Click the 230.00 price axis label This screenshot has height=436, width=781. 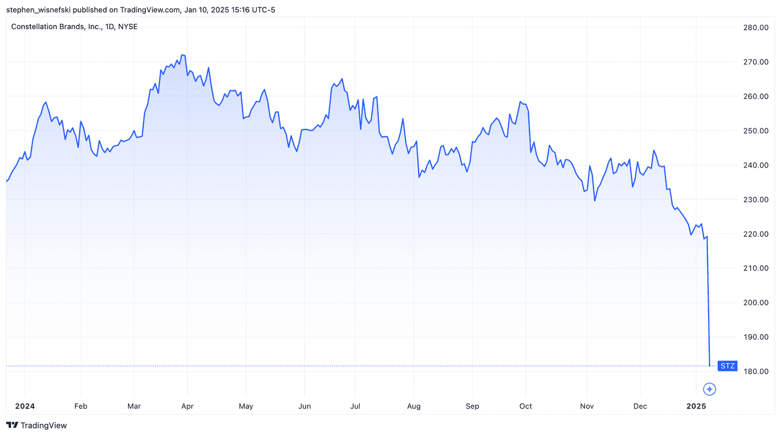pos(756,199)
